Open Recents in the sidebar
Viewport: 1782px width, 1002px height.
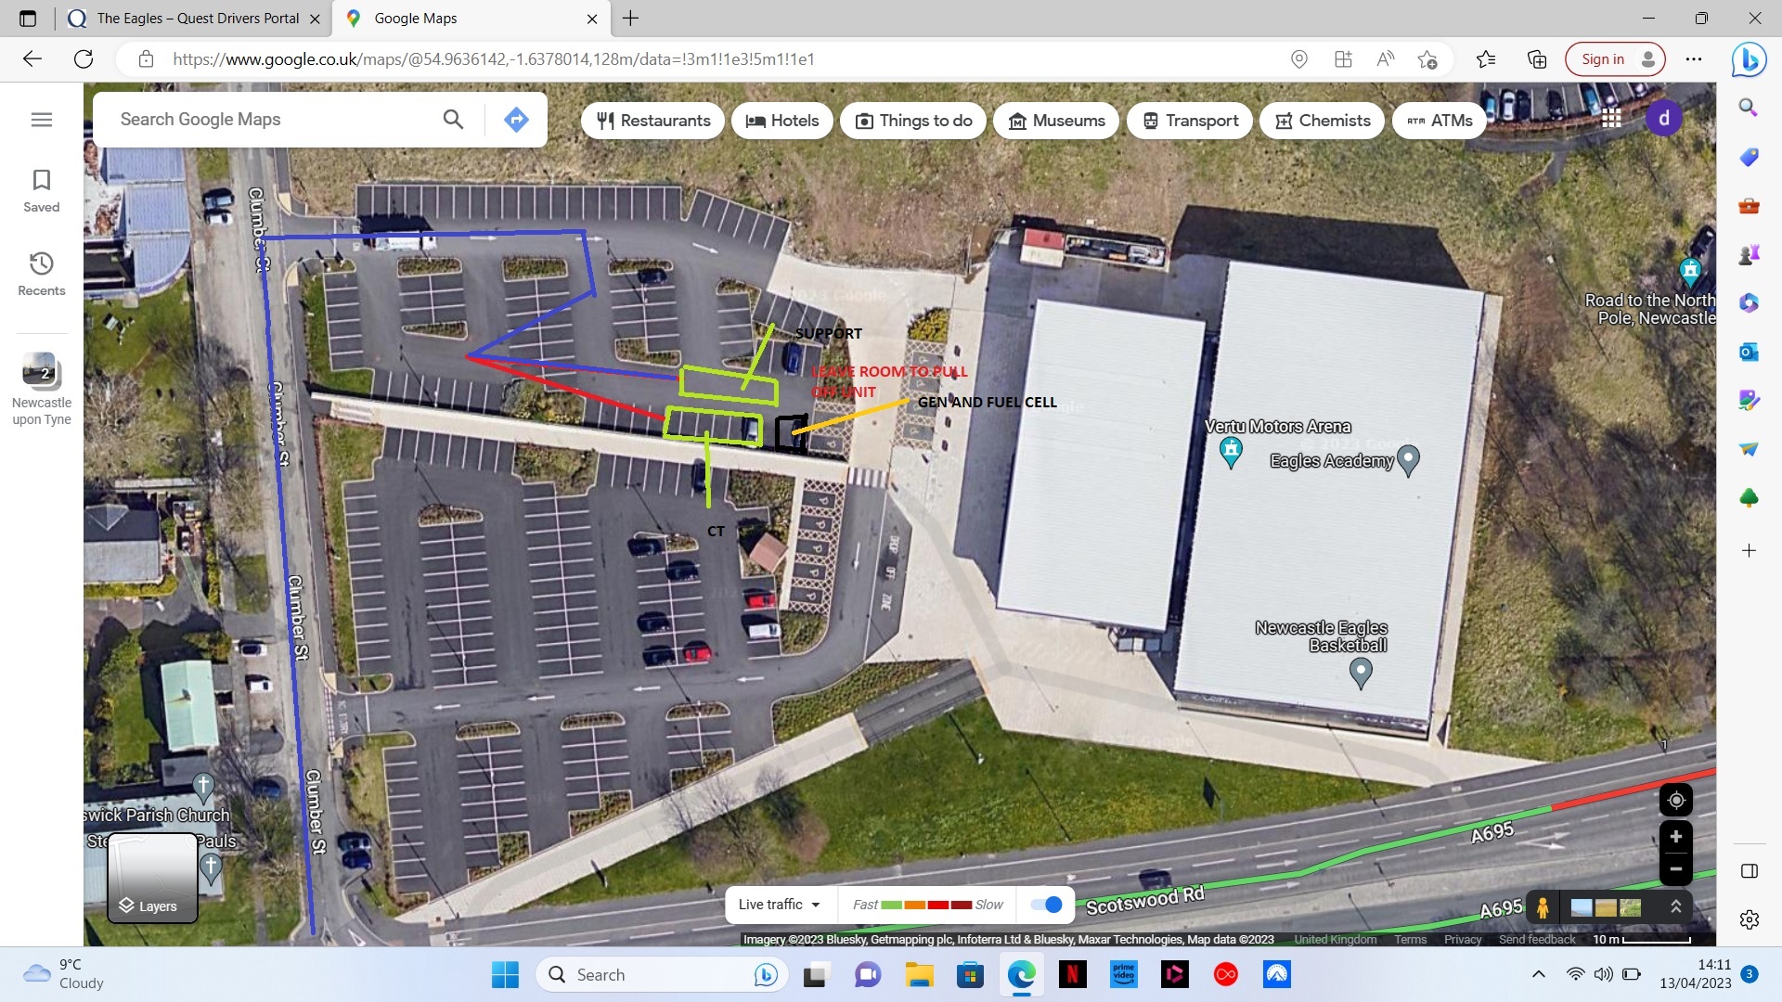click(42, 274)
